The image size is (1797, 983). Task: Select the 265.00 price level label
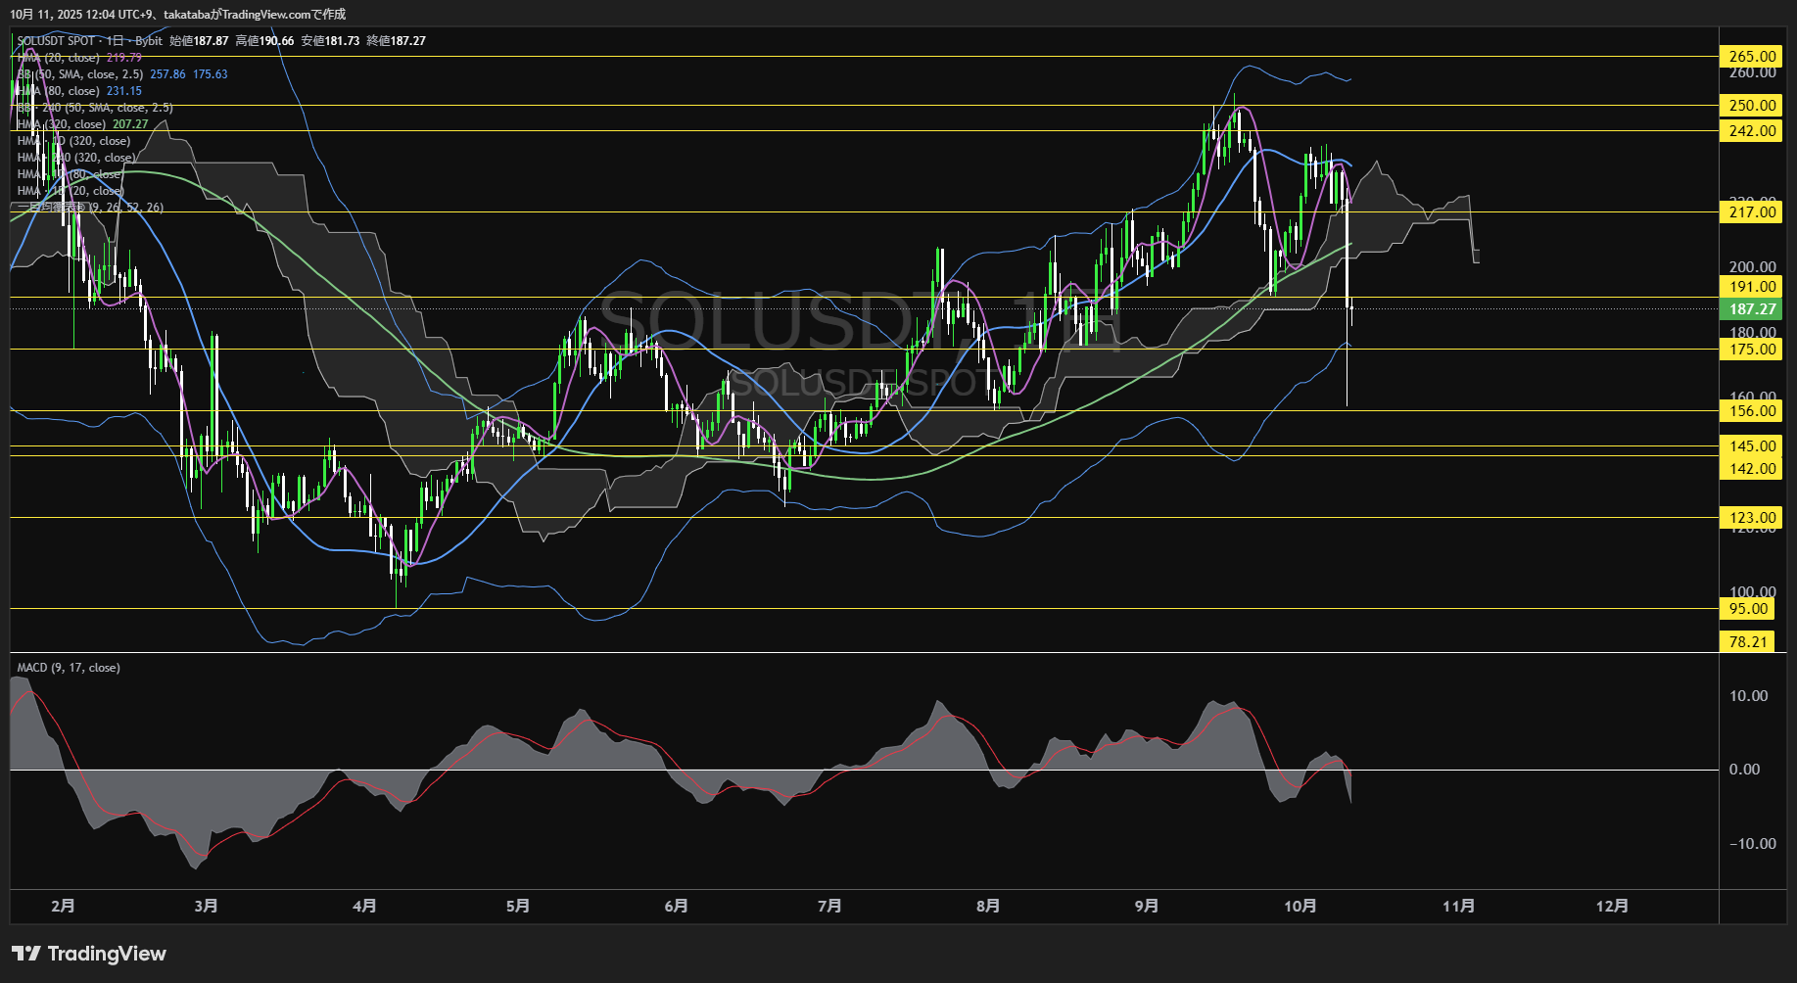click(1751, 57)
